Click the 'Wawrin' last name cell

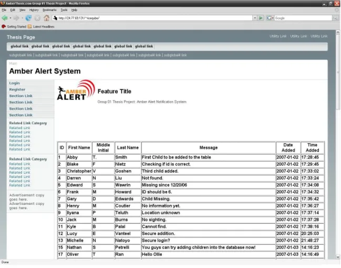pos(128,185)
